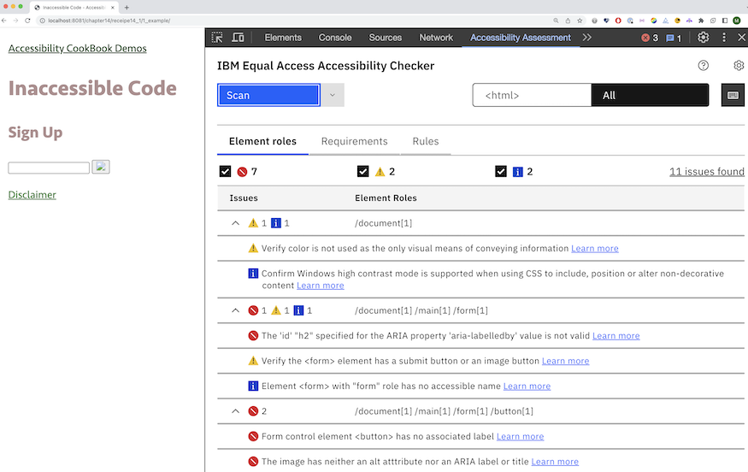
Task: Toggle the violations filter checkbox
Action: (225, 171)
